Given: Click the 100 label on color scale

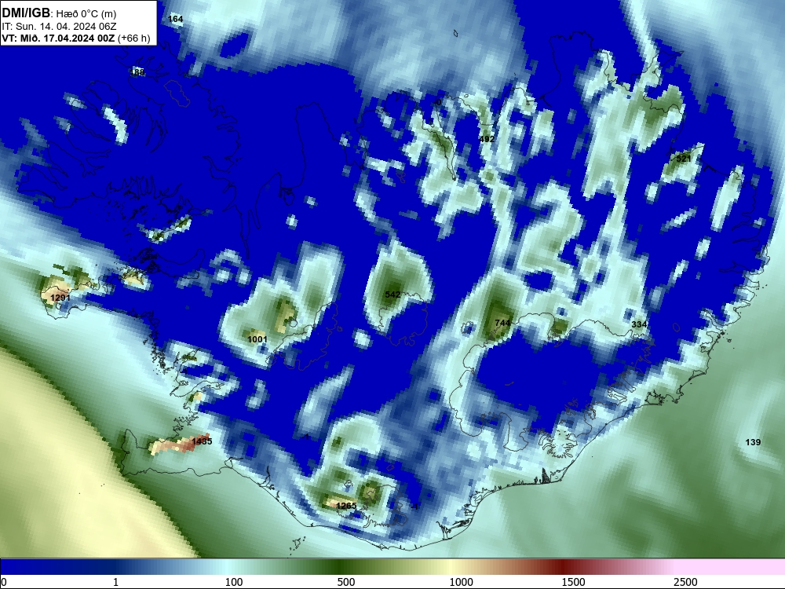Looking at the screenshot, I should (234, 582).
